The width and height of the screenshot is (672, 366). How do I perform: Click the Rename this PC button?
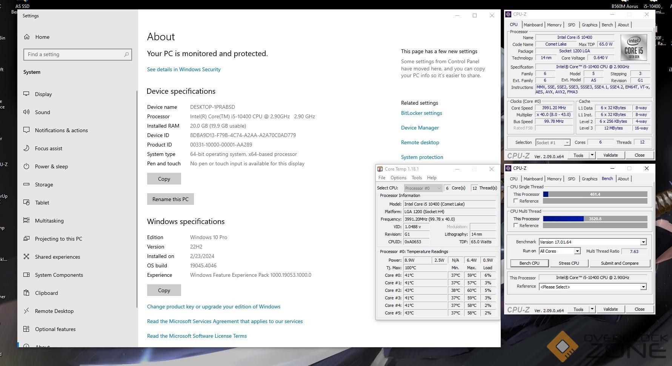click(x=170, y=199)
